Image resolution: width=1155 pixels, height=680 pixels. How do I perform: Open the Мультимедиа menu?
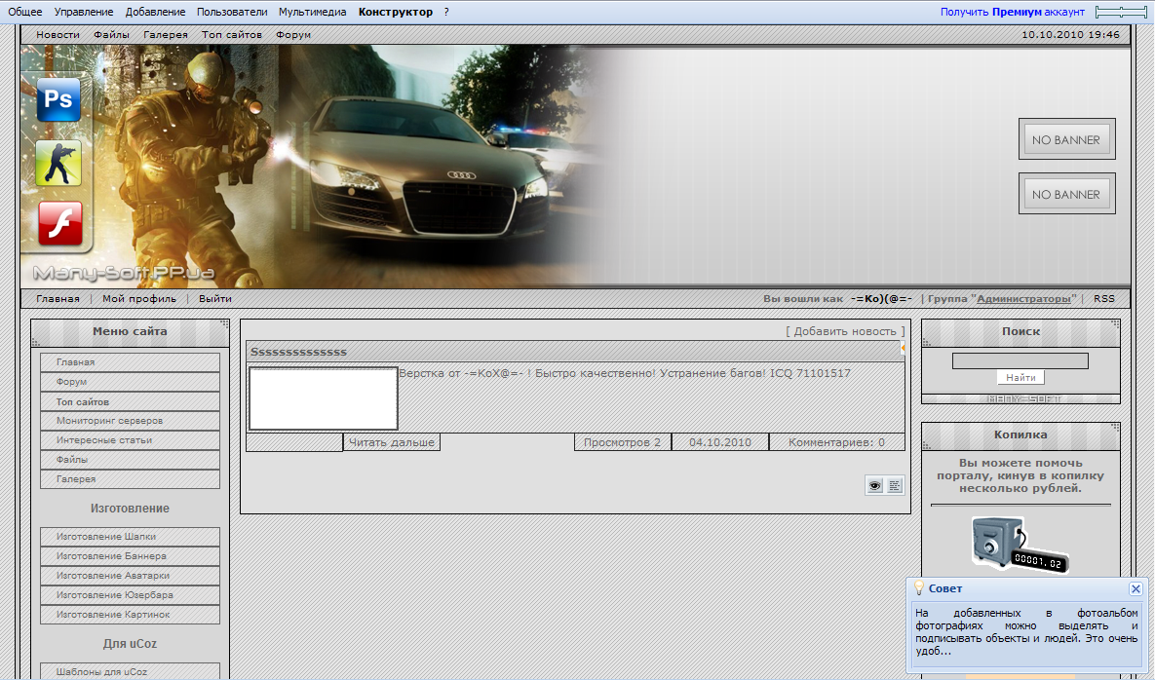click(313, 12)
